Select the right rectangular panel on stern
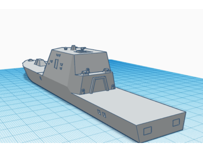The height and width of the screenshot is (152, 203). pyautogui.click(x=176, y=122)
